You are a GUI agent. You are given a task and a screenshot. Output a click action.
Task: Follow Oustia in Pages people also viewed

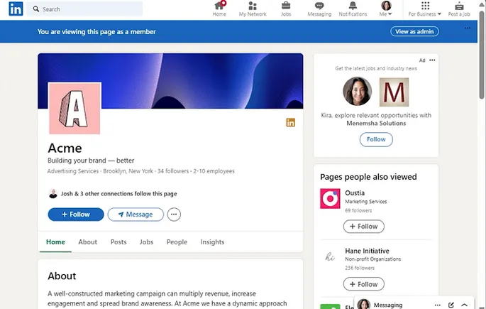point(363,227)
